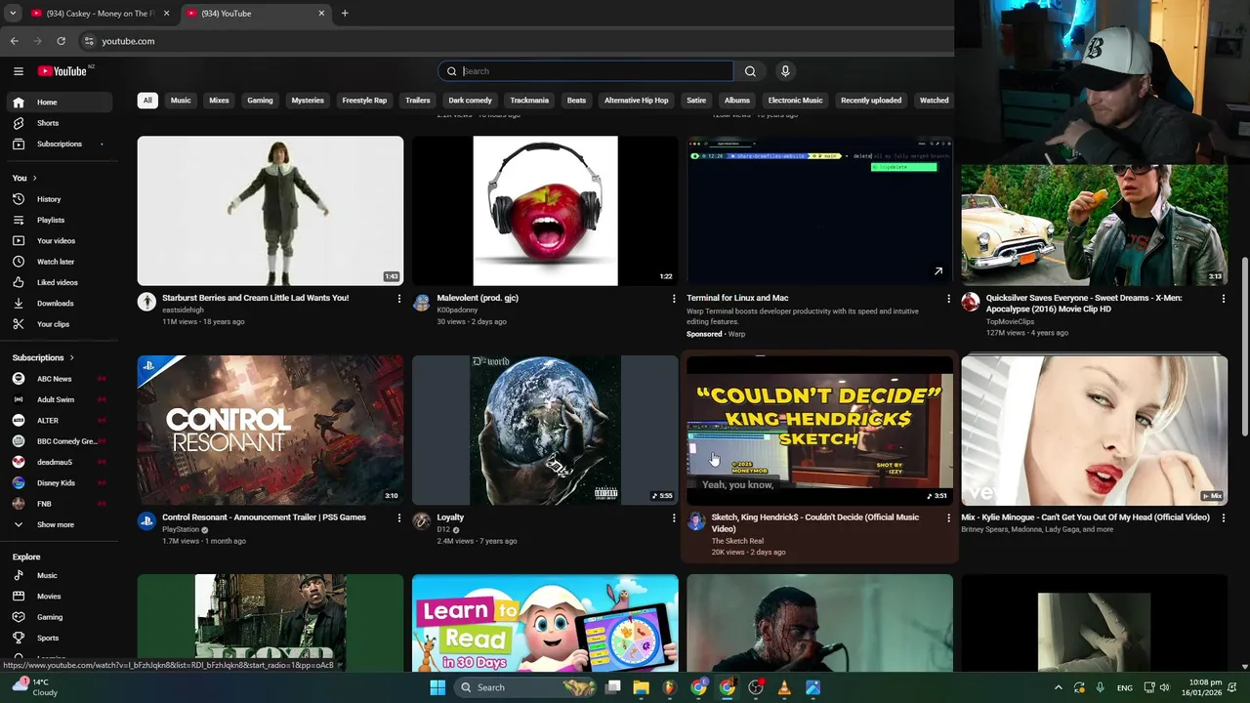This screenshot has width=1250, height=703.
Task: Open Windows Start menu
Action: pyautogui.click(x=437, y=687)
